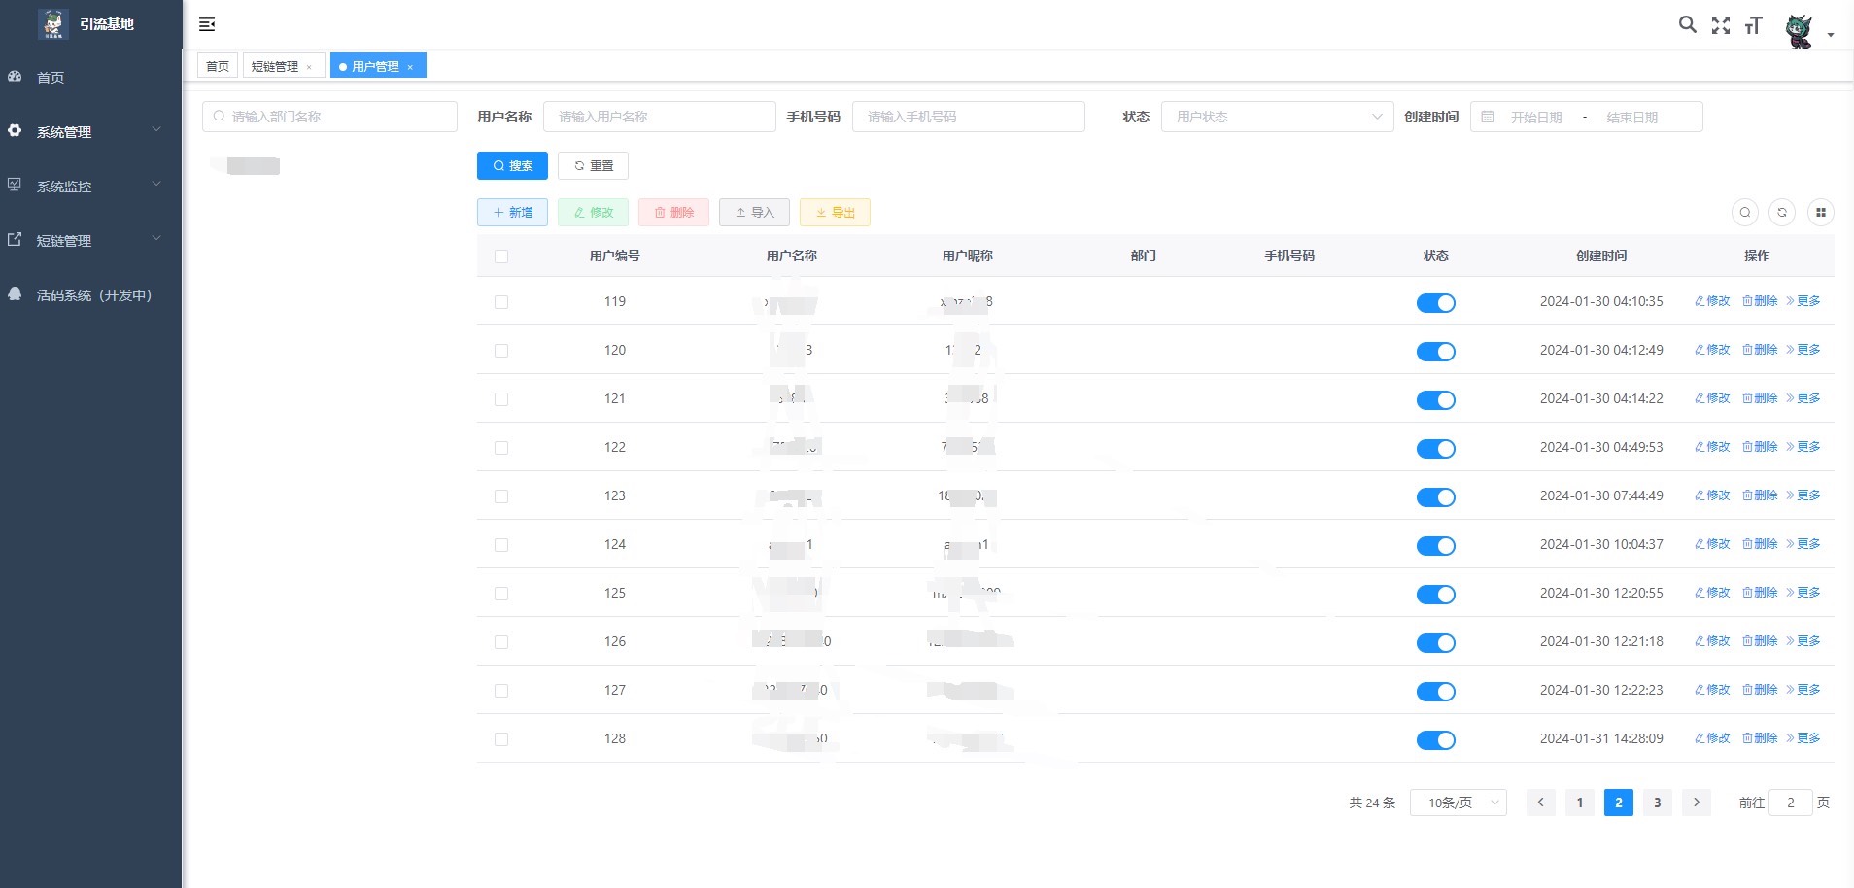Switch to the 短链管理 tab
1854x888 pixels.
(x=275, y=66)
